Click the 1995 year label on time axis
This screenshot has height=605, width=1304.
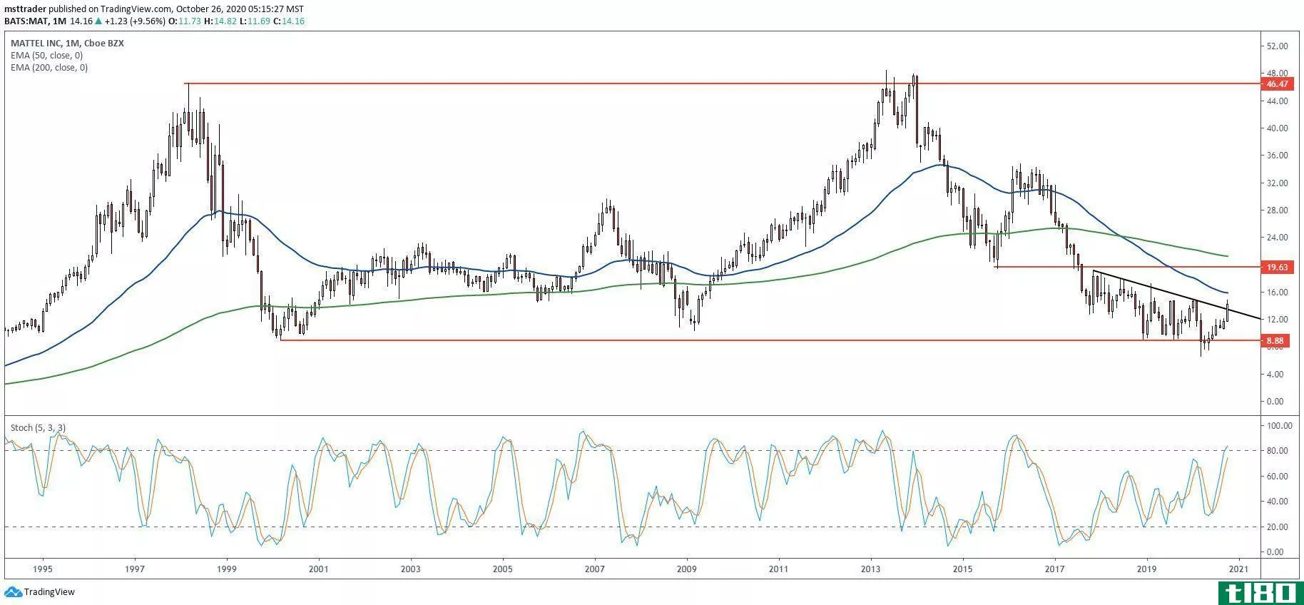(x=42, y=569)
